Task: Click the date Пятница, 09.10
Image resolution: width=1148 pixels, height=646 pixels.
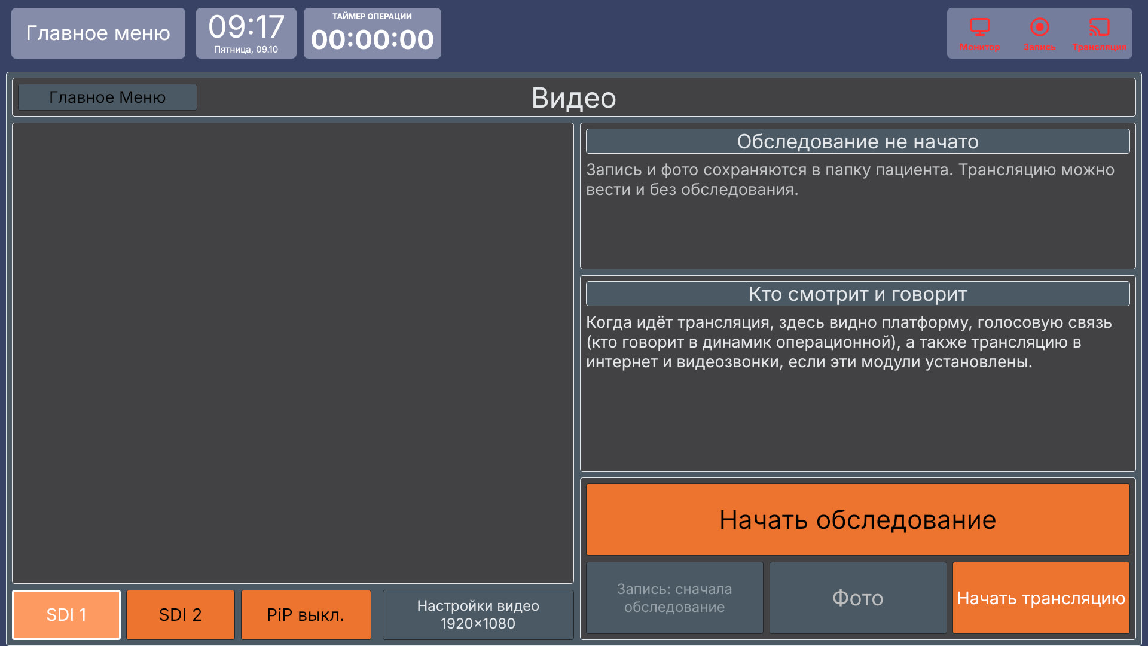Action: click(x=246, y=50)
